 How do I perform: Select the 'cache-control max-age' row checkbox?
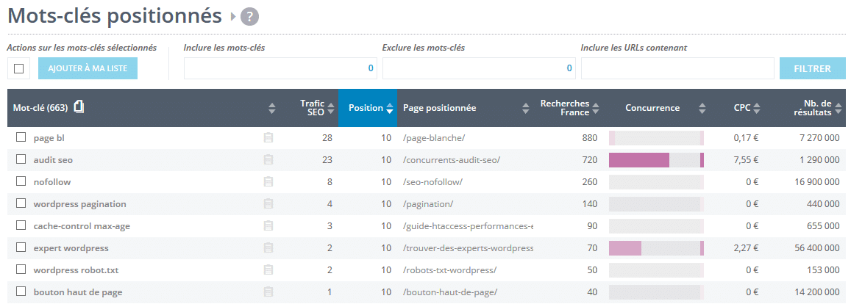pyautogui.click(x=21, y=225)
